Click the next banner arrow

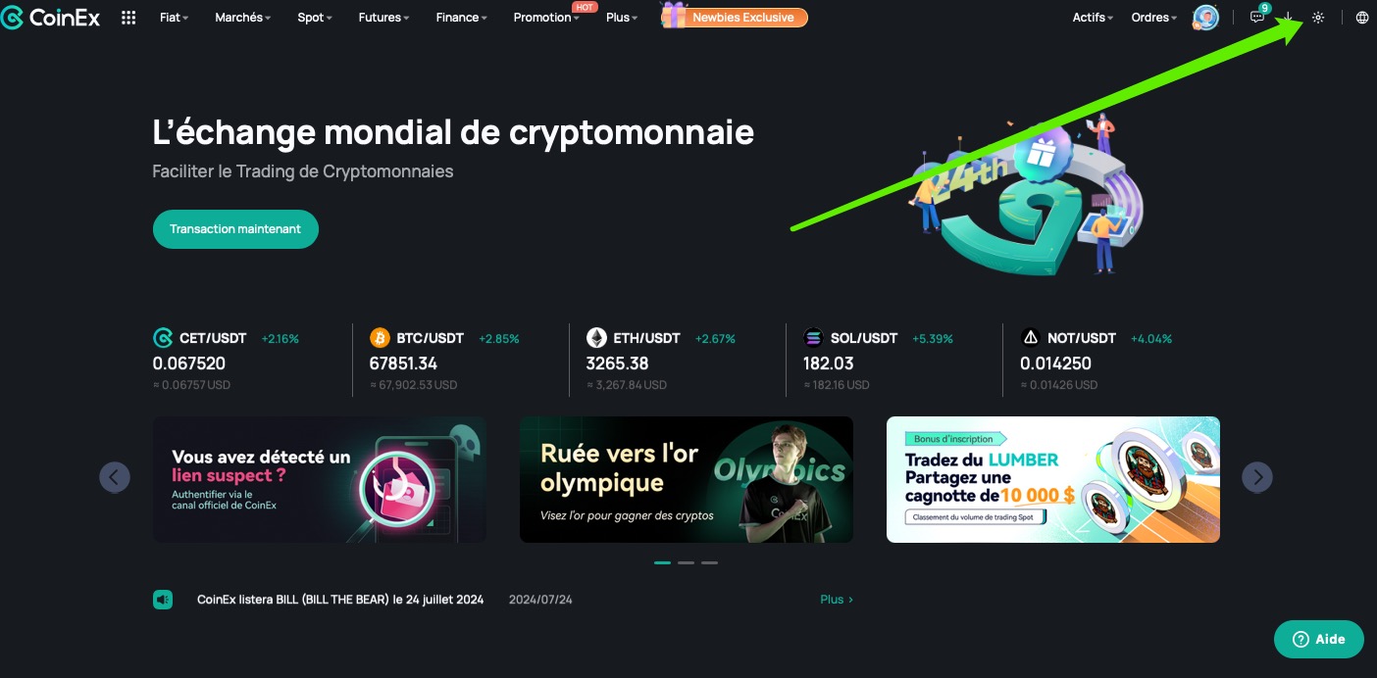click(1257, 477)
